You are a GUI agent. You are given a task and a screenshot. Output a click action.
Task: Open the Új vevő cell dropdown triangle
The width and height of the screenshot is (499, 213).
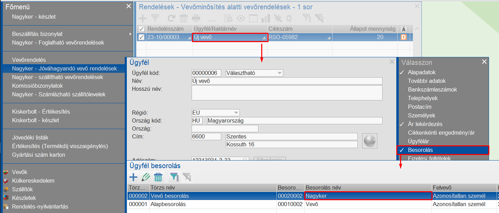[x=264, y=38]
